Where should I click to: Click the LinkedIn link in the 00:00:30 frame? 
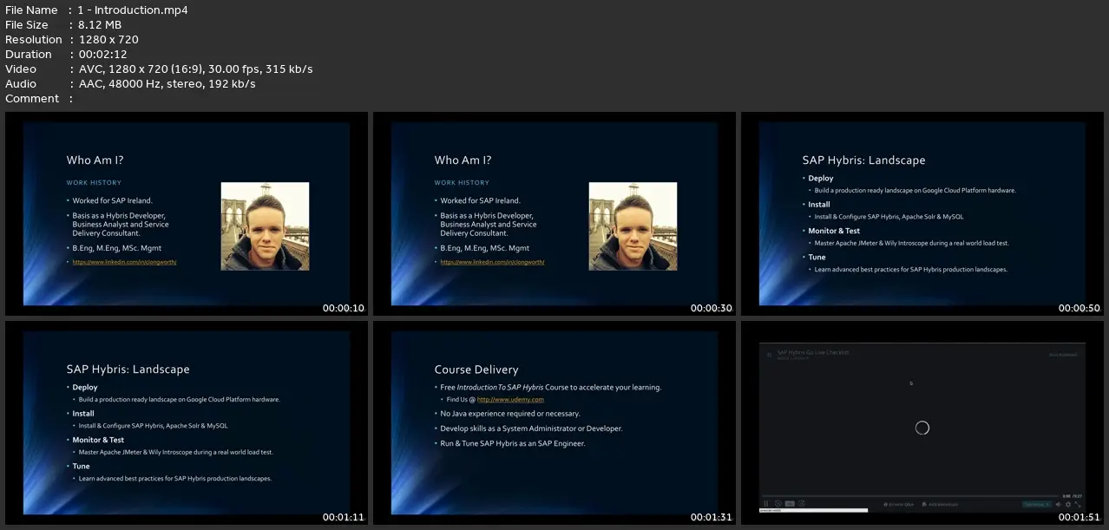(492, 262)
